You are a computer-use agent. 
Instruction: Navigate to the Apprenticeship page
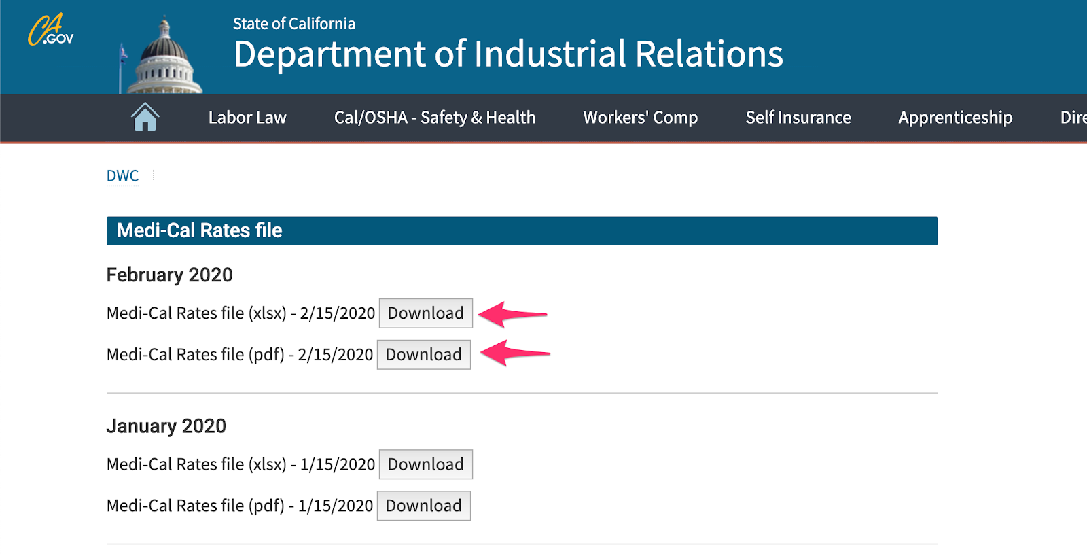pyautogui.click(x=955, y=117)
